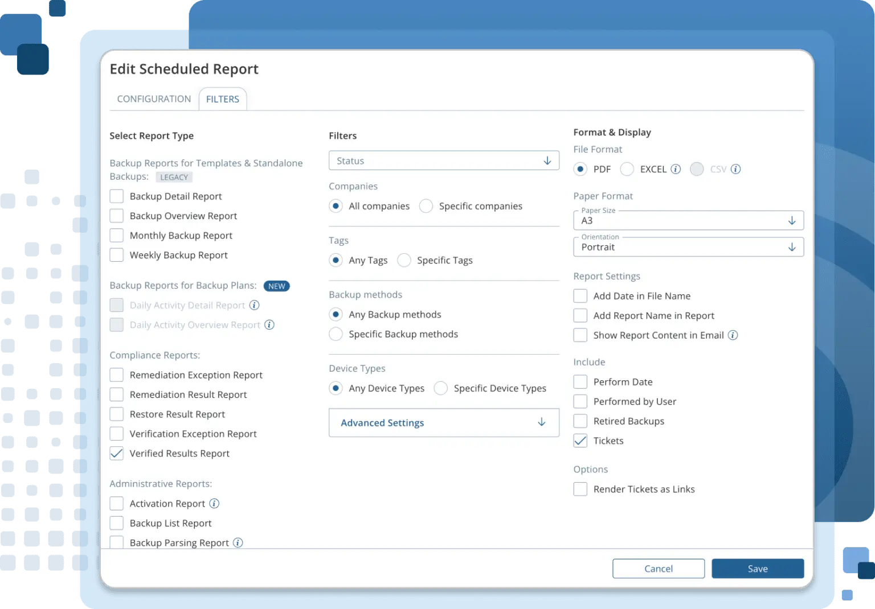The height and width of the screenshot is (609, 875).
Task: Check Remediation Result Report
Action: 117,394
